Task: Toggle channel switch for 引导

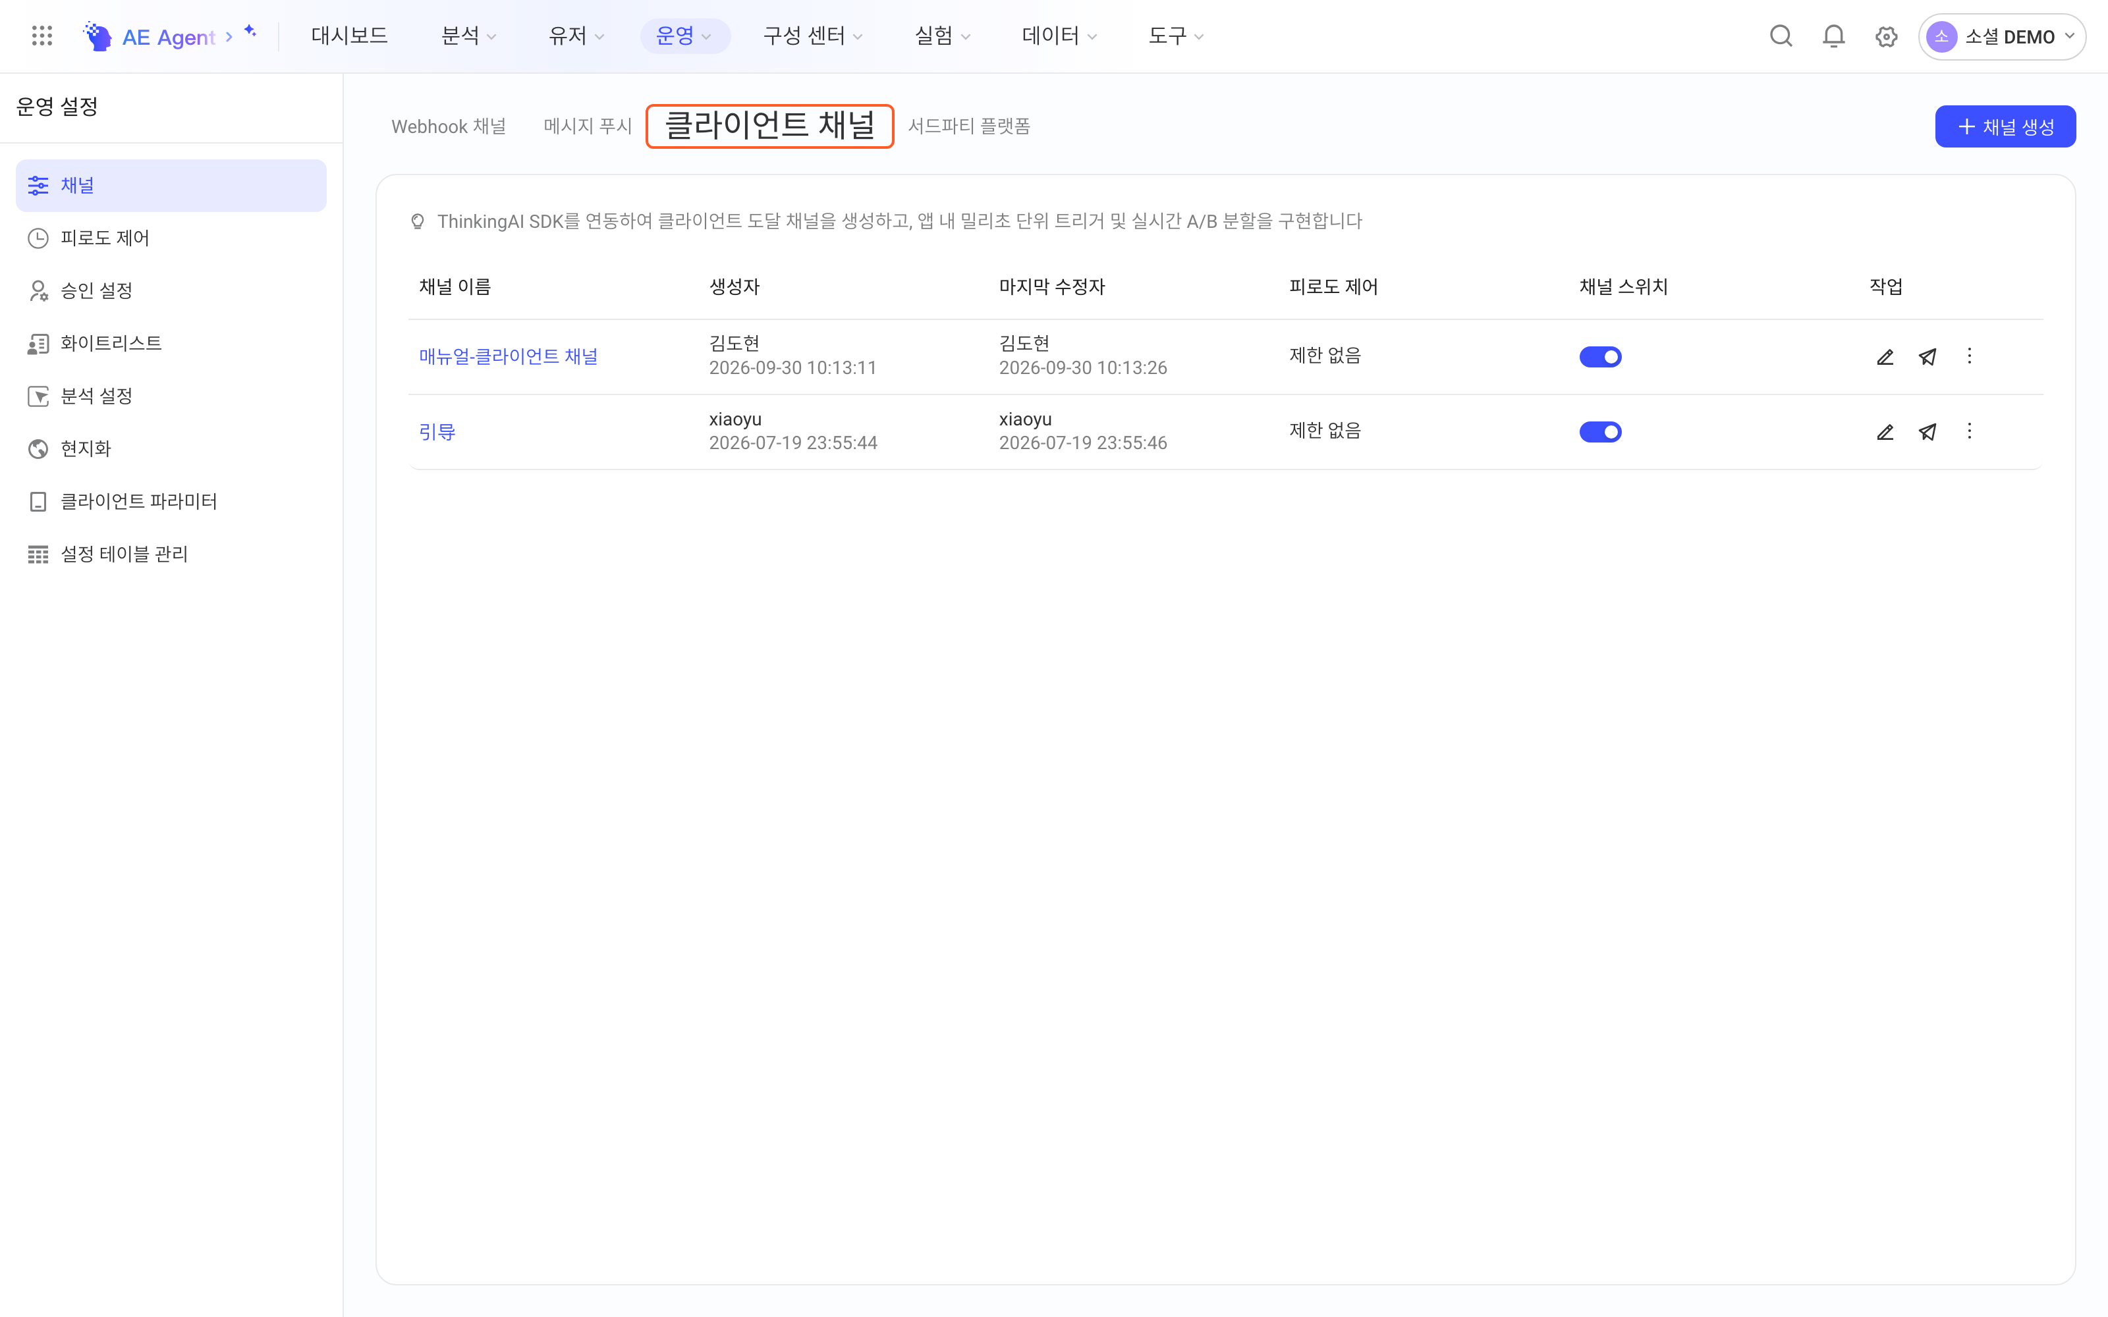Action: (x=1600, y=432)
